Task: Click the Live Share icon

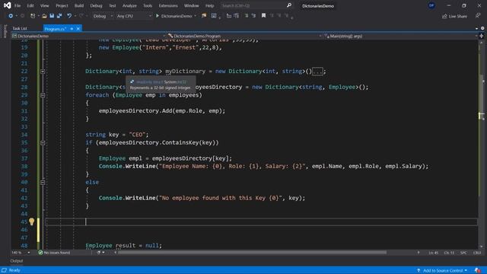Action: (444, 16)
